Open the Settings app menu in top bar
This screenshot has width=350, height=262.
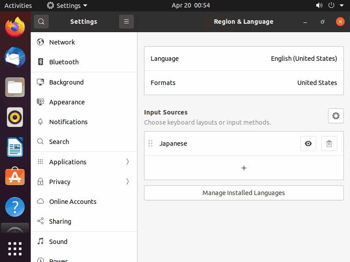[x=67, y=5]
